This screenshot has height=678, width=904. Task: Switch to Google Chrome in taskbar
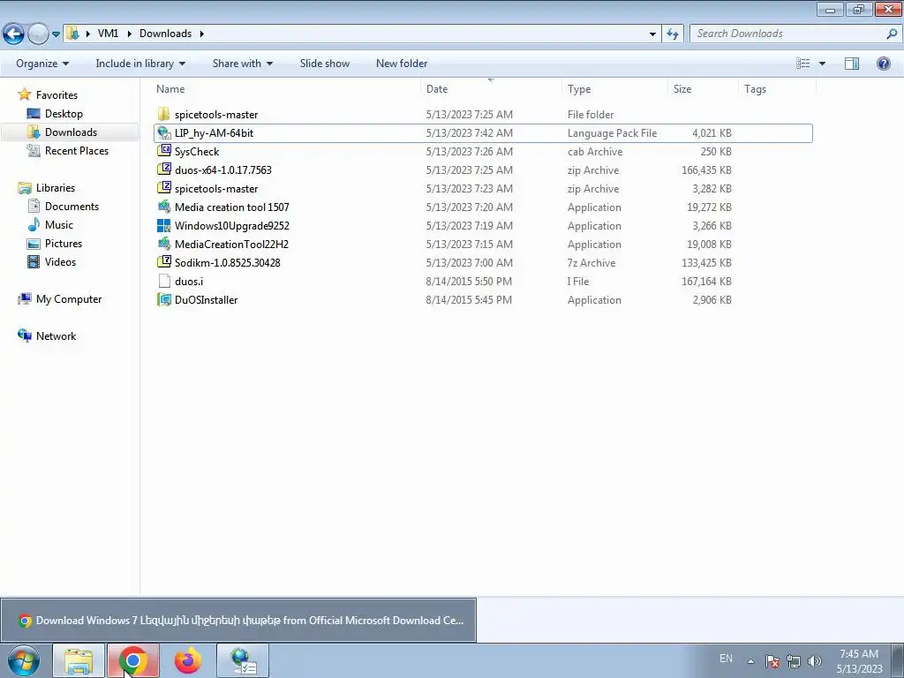point(133,660)
